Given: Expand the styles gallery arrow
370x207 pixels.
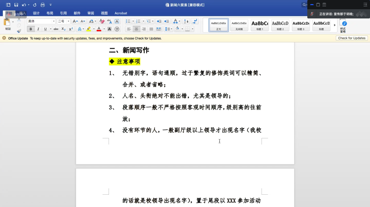Looking at the screenshot, I should pos(335,25).
